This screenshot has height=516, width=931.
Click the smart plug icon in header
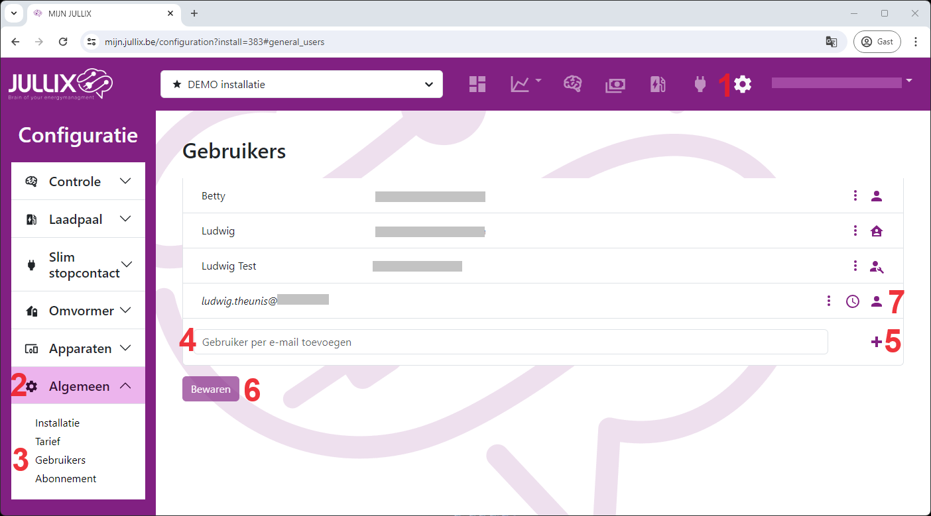pos(700,84)
